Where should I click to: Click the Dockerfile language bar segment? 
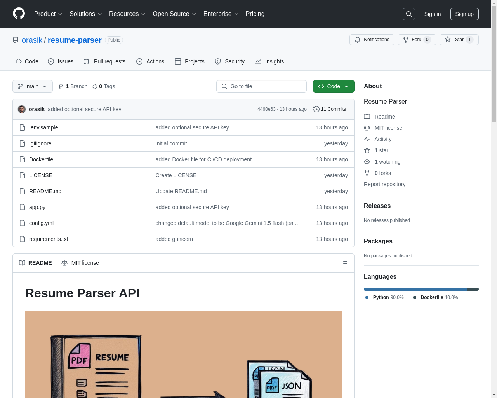(x=473, y=289)
